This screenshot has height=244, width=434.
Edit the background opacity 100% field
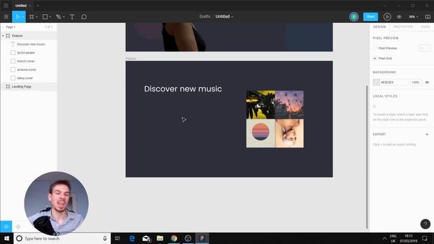416,83
